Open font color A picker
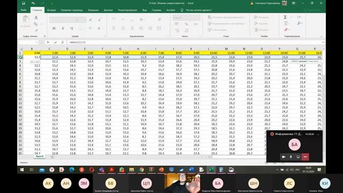Screen dimensions: 343x193 tap(99, 28)
